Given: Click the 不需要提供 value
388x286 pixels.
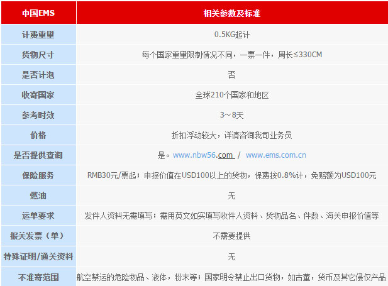Looking at the screenshot, I should [232, 236].
